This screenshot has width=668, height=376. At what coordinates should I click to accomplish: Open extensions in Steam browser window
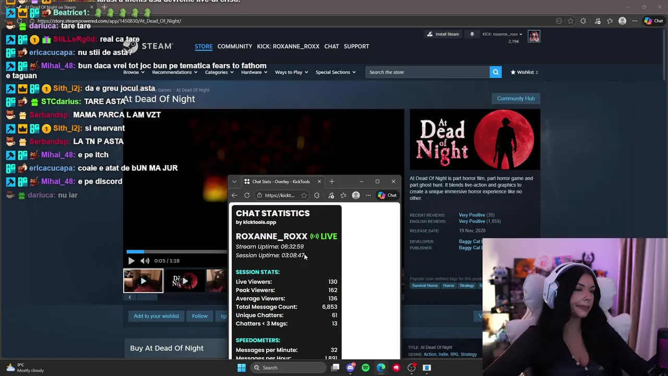point(583,21)
